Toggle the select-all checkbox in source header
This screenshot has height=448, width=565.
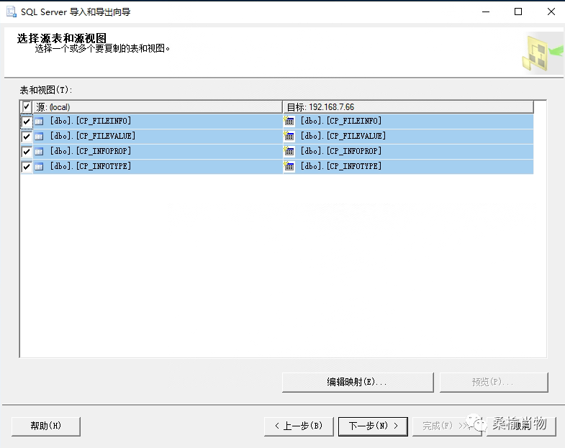27,106
